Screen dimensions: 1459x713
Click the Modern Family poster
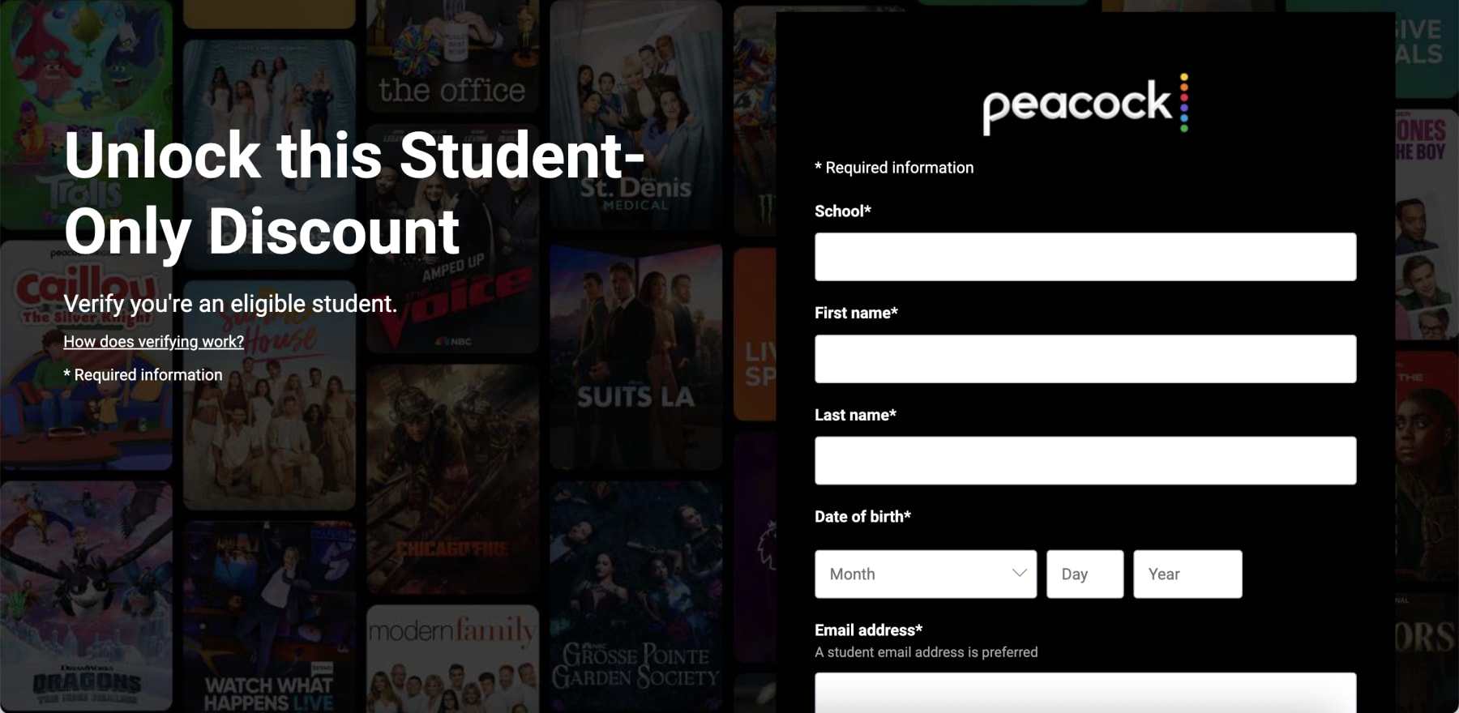click(x=452, y=659)
